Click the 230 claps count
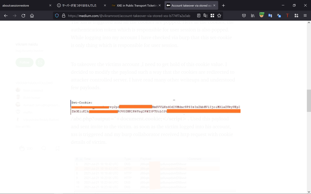The width and height of the screenshot is (311, 194). 30,149
